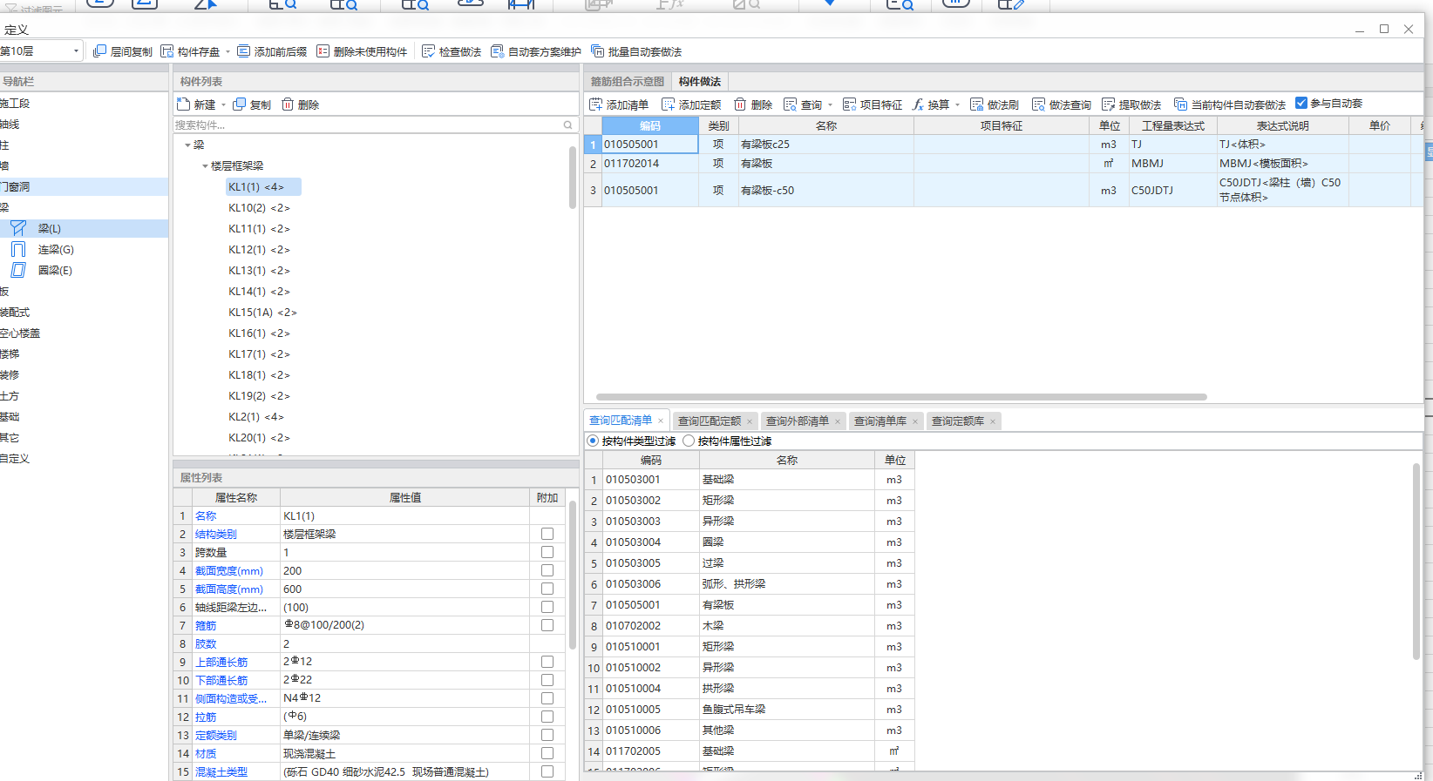Click the 新建 new component icon

click(184, 104)
